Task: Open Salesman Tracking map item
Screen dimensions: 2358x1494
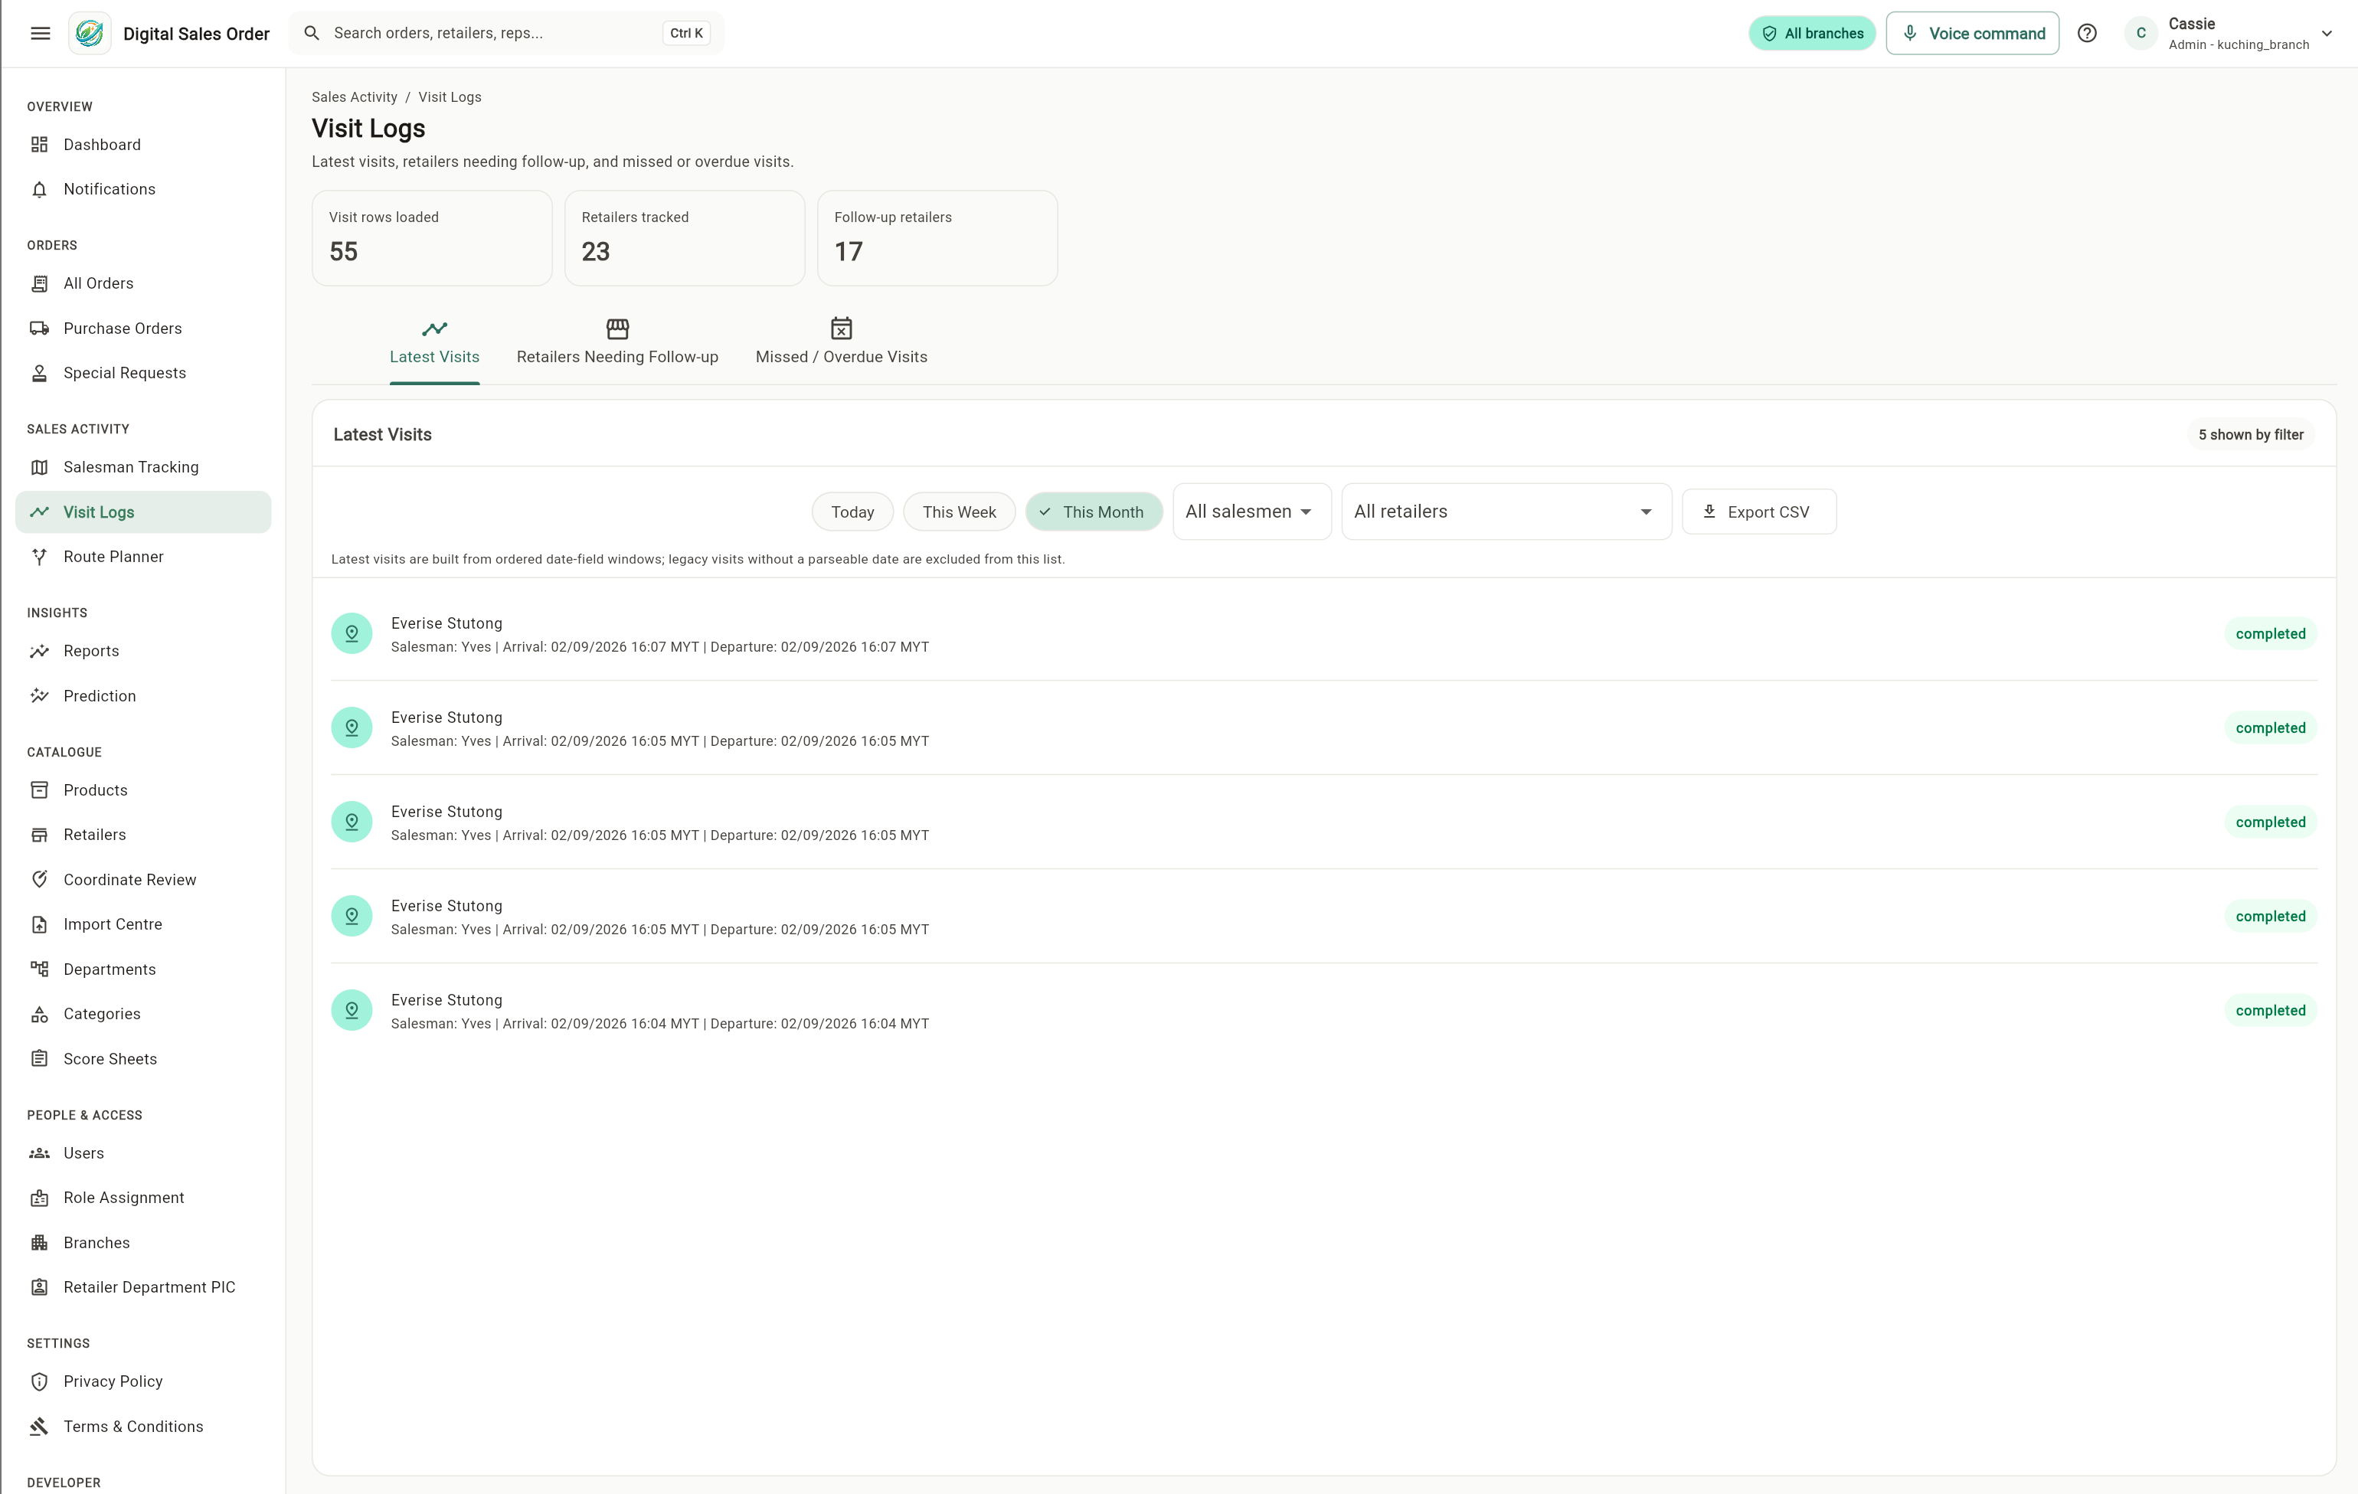Action: (143, 467)
